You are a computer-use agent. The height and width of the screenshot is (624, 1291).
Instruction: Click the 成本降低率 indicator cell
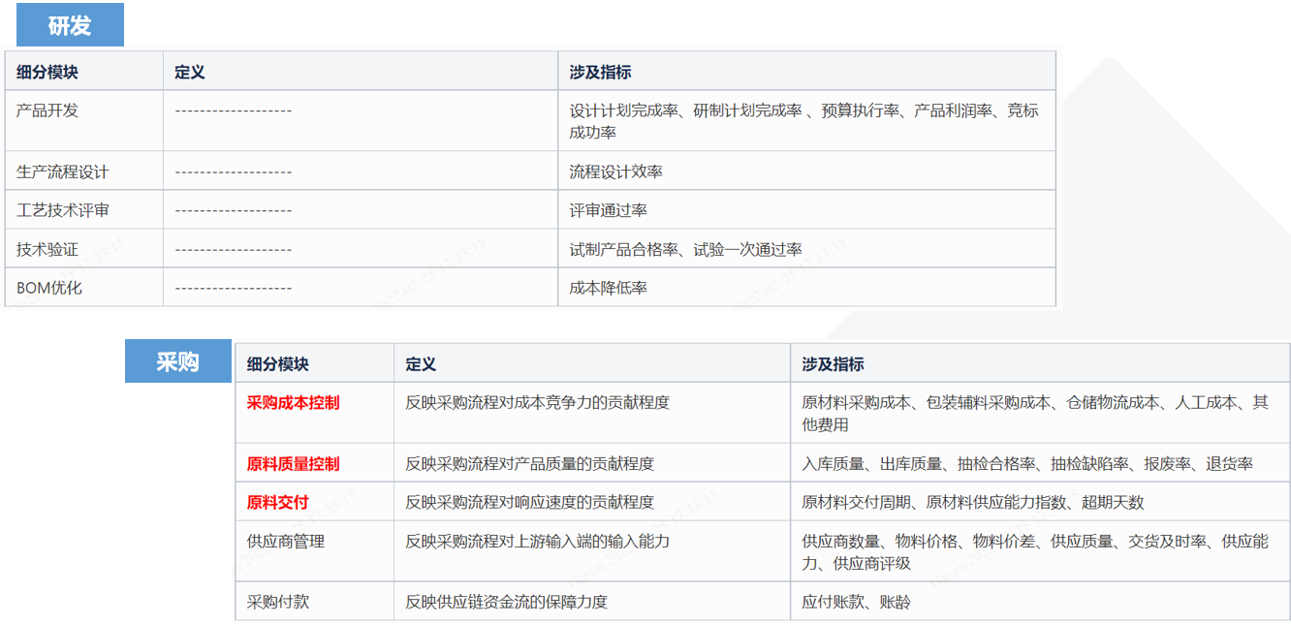(x=608, y=288)
